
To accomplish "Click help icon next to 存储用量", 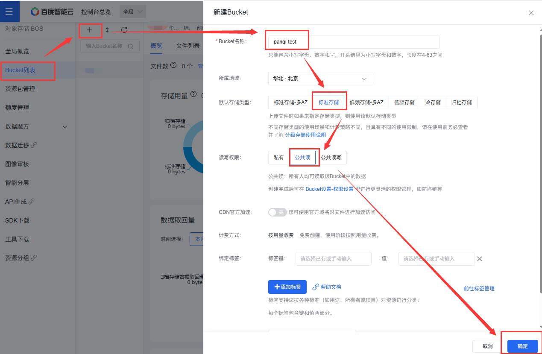I will (193, 94).
